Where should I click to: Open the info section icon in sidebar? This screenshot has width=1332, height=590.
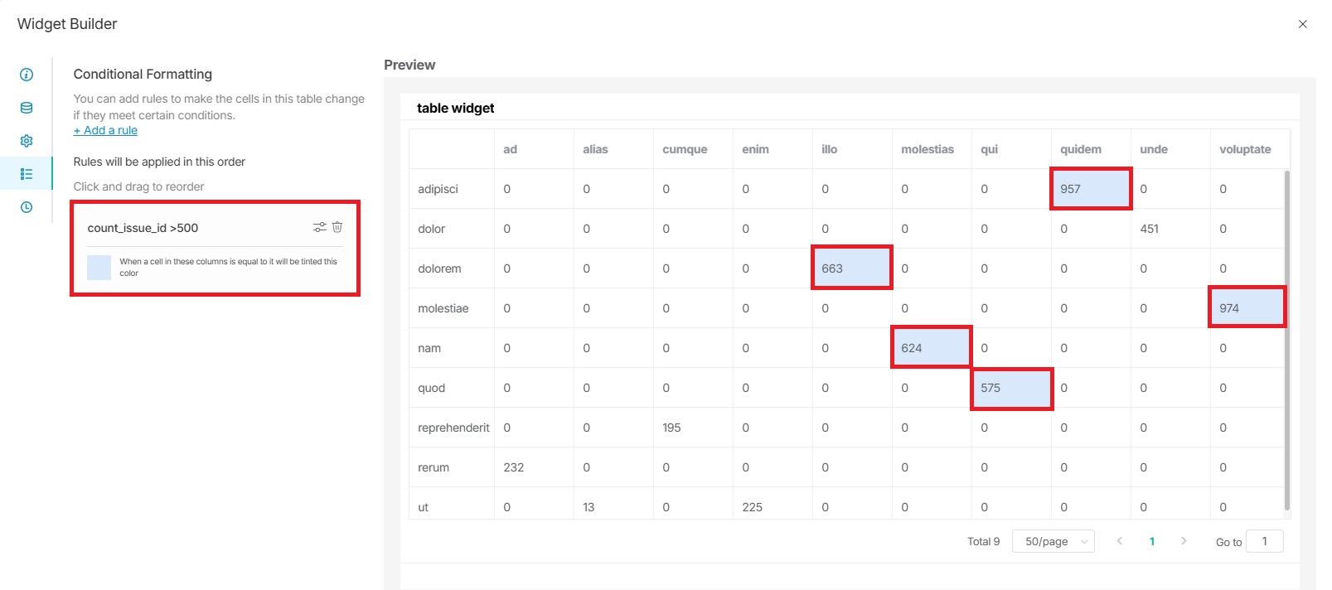[27, 75]
